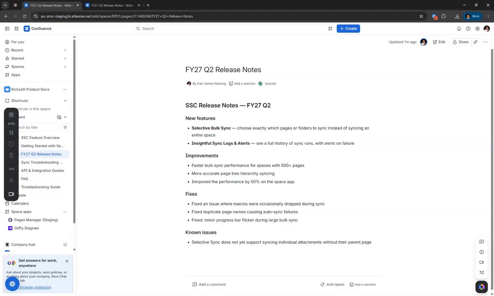The image size is (494, 296).
Task: Open the app switcher grid icon
Action: (x=16, y=29)
